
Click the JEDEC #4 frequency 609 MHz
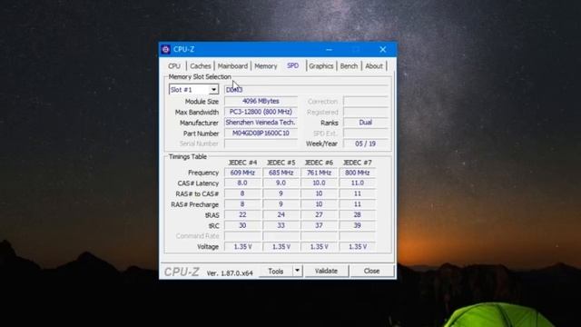242,173
